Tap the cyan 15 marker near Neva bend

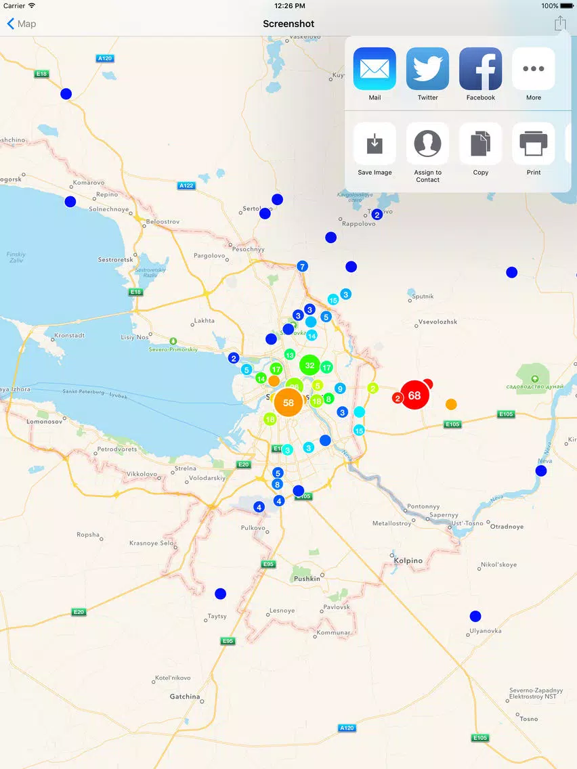tap(359, 431)
